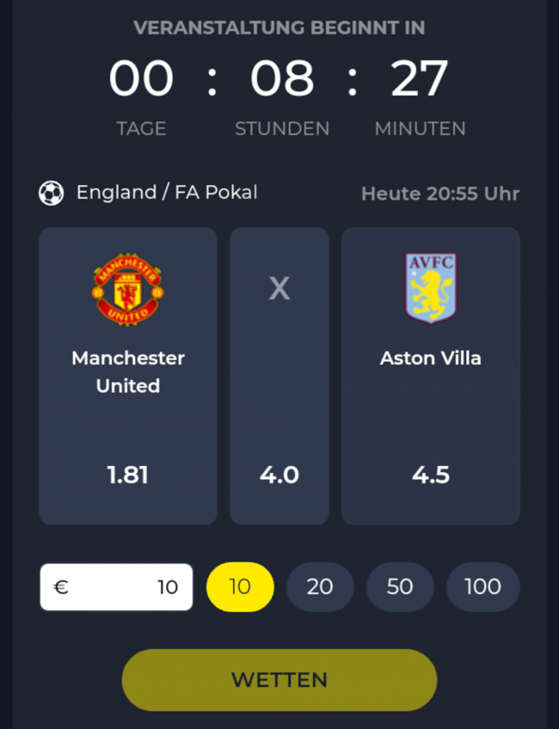Image resolution: width=559 pixels, height=729 pixels.
Task: Click the countdown hours value 08
Action: click(x=282, y=78)
